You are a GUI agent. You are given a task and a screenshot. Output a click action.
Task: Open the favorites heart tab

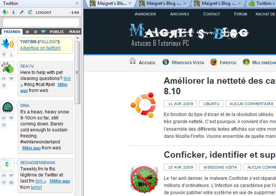click(43, 32)
